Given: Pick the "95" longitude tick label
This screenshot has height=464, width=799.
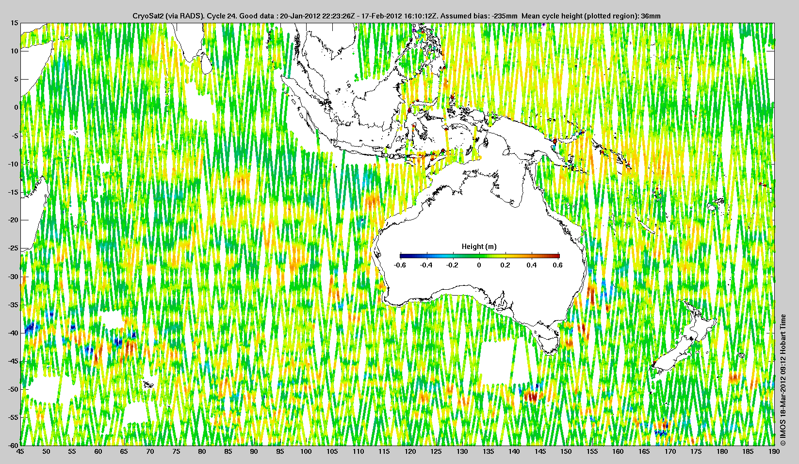Looking at the screenshot, I should pos(280,451).
